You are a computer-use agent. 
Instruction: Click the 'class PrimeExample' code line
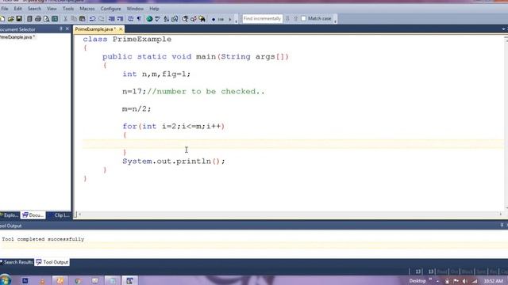[x=127, y=39]
